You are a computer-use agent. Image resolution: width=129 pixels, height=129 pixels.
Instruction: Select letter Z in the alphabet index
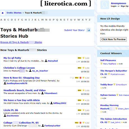coord(89,20)
